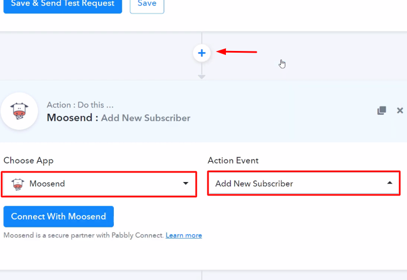Click the 'Action : Do this ...' label
This screenshot has width=407, height=280.
80,105
